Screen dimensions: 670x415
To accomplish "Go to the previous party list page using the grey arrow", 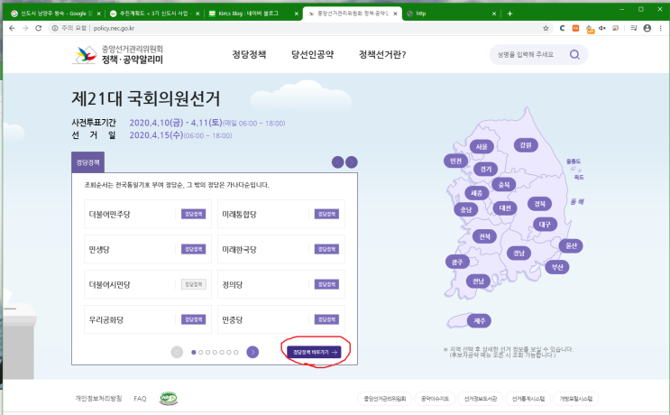I will tap(177, 352).
